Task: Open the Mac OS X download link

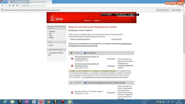Action: pos(78,92)
